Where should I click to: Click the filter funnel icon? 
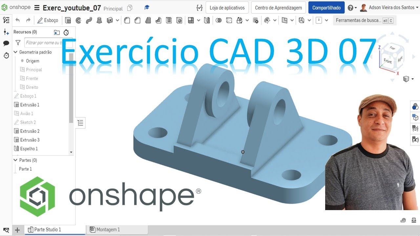click(18, 43)
